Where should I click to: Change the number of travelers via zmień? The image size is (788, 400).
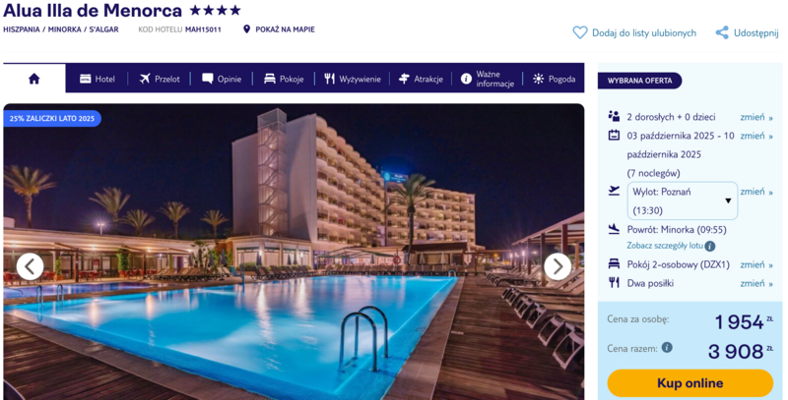point(756,117)
